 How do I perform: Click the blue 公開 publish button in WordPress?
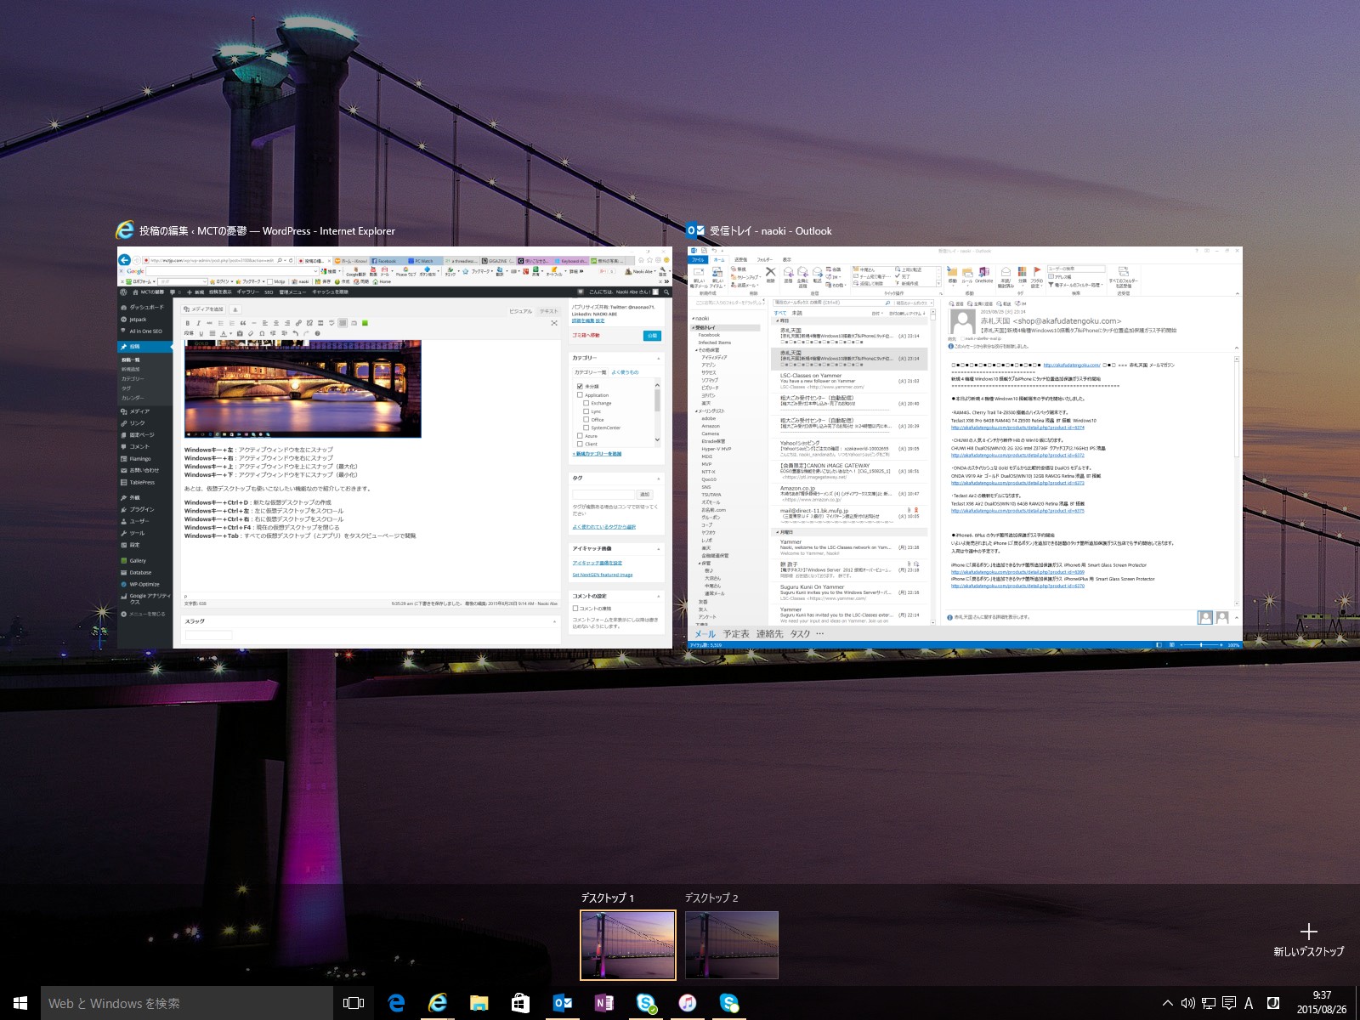pyautogui.click(x=652, y=336)
